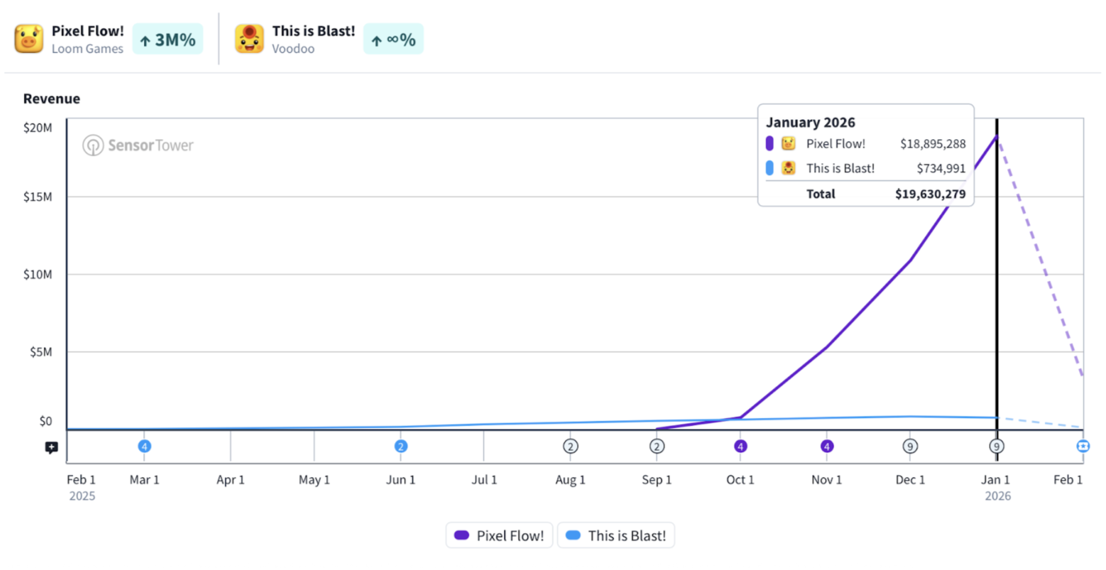The height and width of the screenshot is (570, 1106).
Task: Toggle the This is Blast! series in legend
Action: 615,535
